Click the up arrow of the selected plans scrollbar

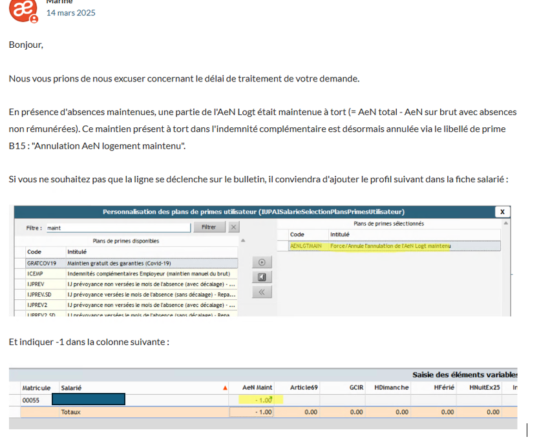click(505, 224)
